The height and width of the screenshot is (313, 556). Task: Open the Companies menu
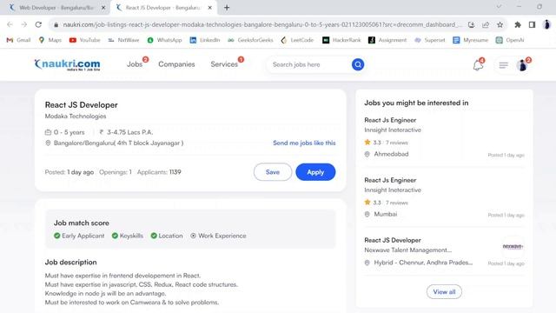(x=176, y=64)
